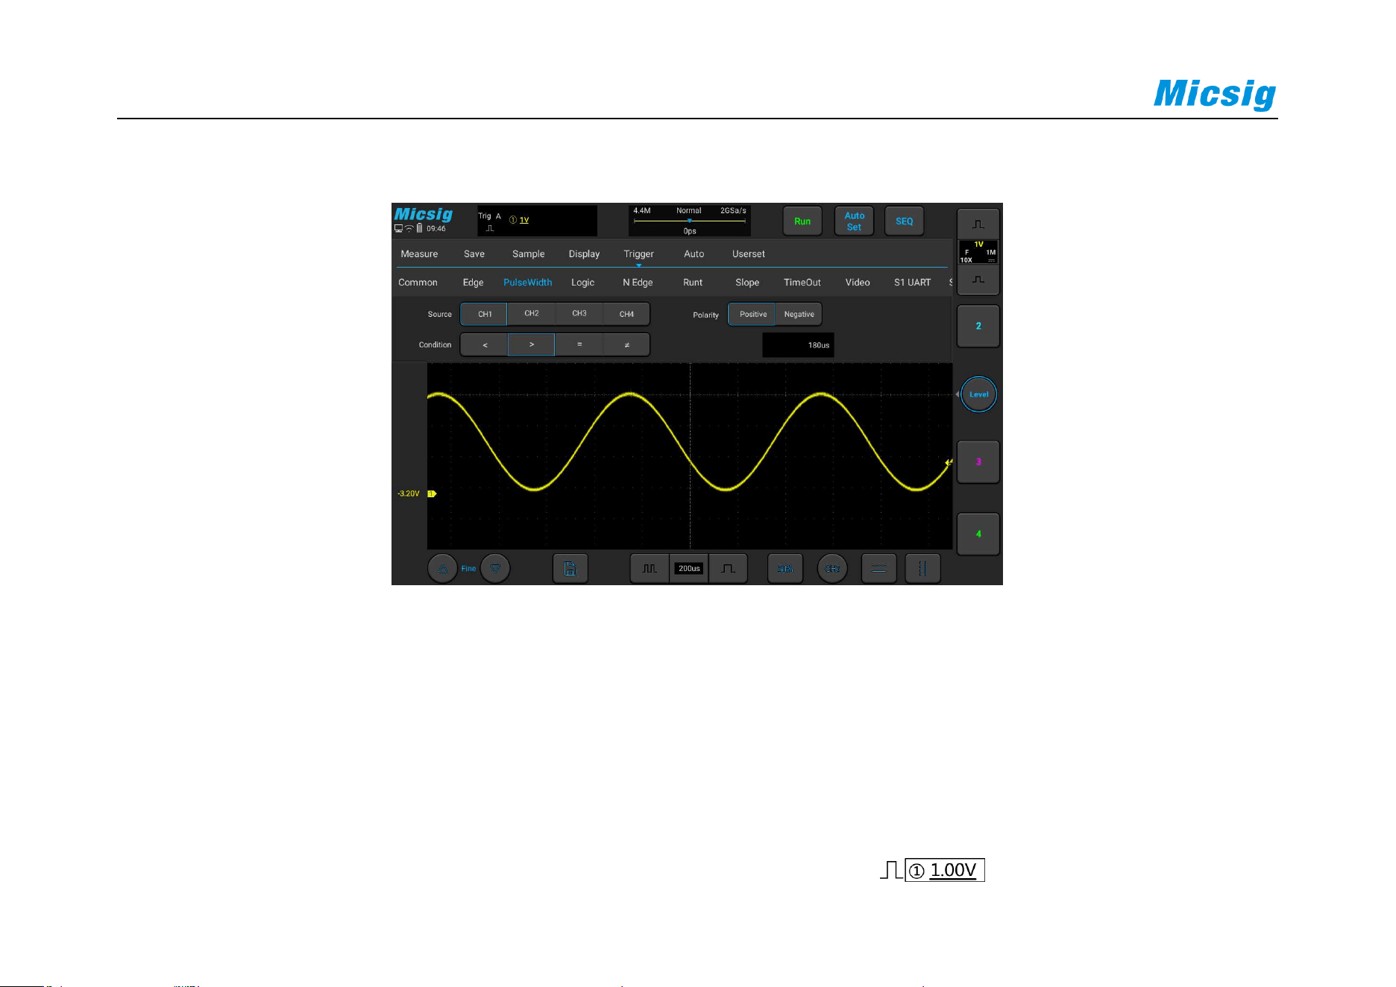Select the PulseWidth trigger tab
The width and height of the screenshot is (1396, 987).
click(527, 283)
